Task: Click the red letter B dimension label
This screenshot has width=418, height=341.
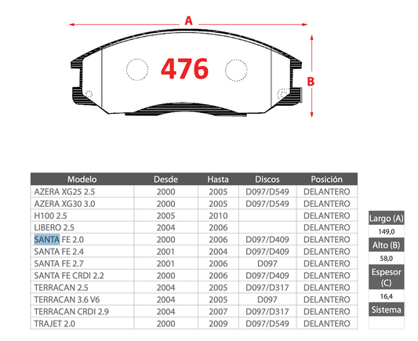Action: pos(311,82)
